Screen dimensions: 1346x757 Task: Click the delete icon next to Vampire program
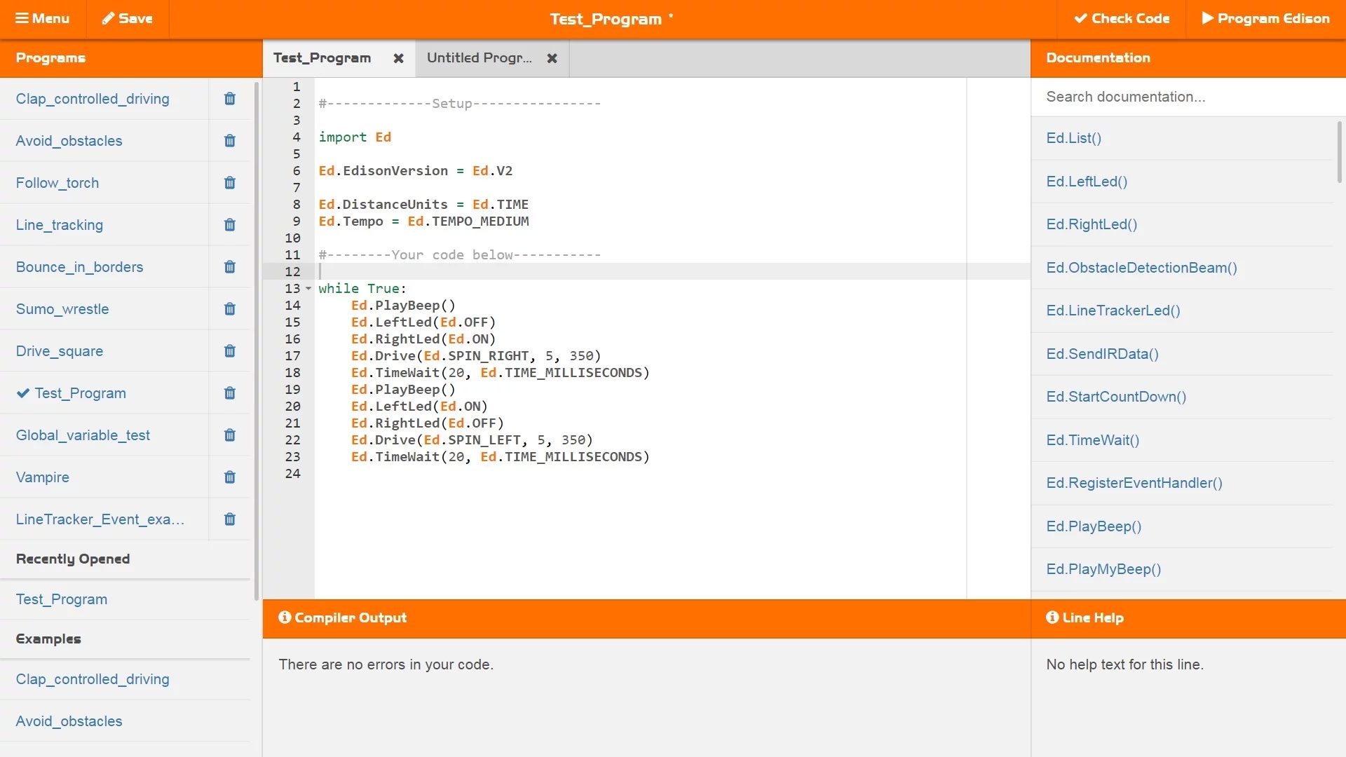coord(229,477)
